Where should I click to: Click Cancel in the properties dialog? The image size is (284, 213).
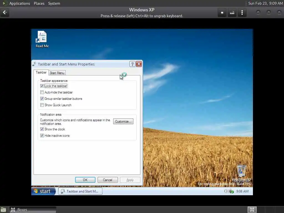coord(108,180)
